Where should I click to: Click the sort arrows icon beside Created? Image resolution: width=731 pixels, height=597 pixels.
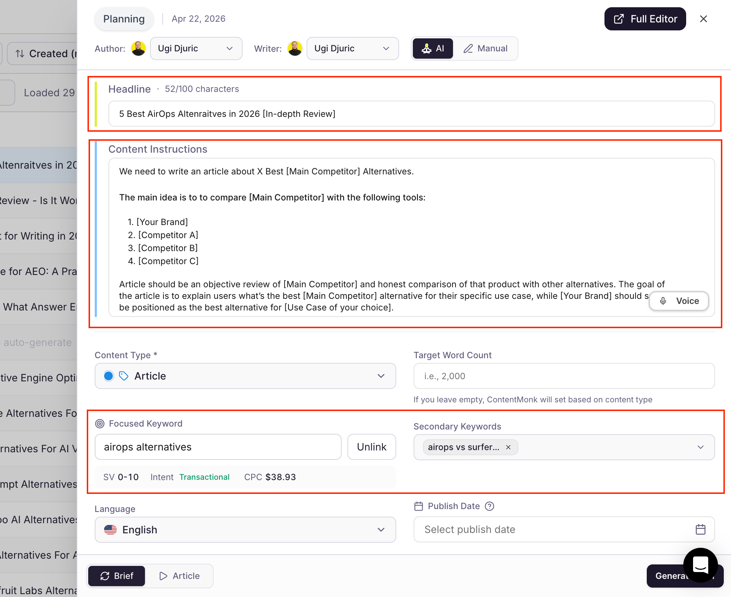[x=20, y=54]
